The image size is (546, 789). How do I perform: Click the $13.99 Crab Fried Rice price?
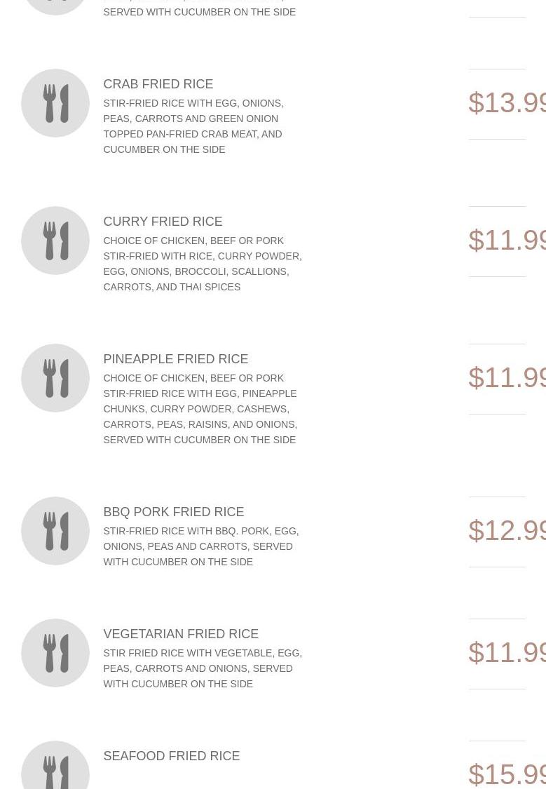coord(507,103)
